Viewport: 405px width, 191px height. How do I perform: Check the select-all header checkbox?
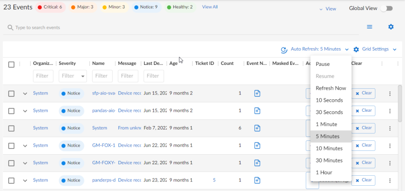coord(11,64)
